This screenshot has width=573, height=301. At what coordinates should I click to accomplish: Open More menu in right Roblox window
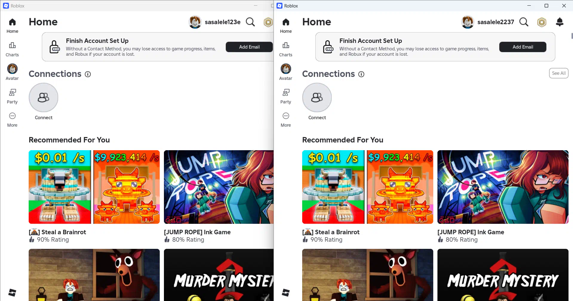[x=286, y=120]
